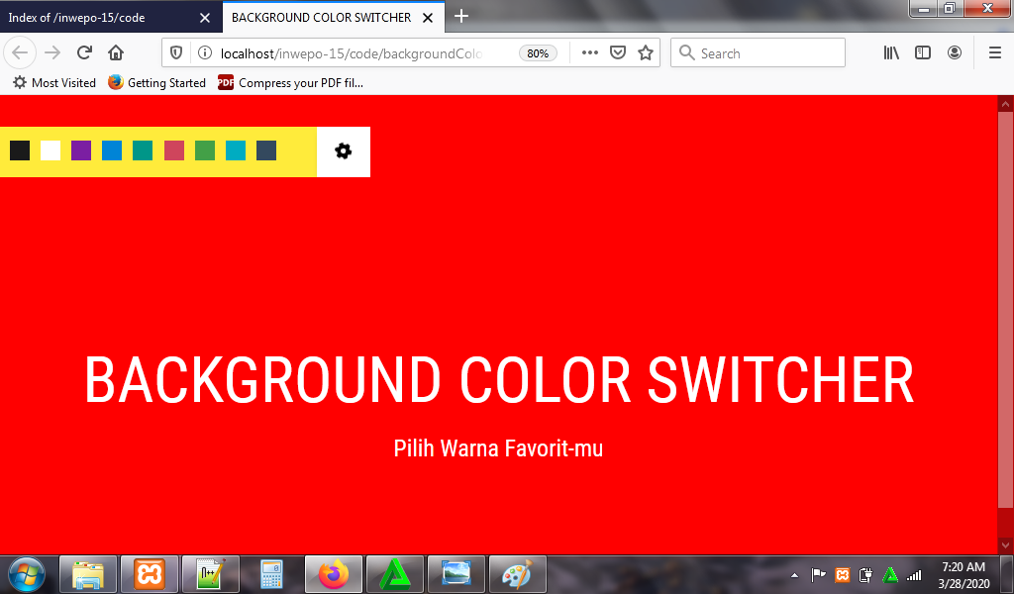Select the dark slate color swatch
The width and height of the screenshot is (1014, 594).
coord(266,150)
